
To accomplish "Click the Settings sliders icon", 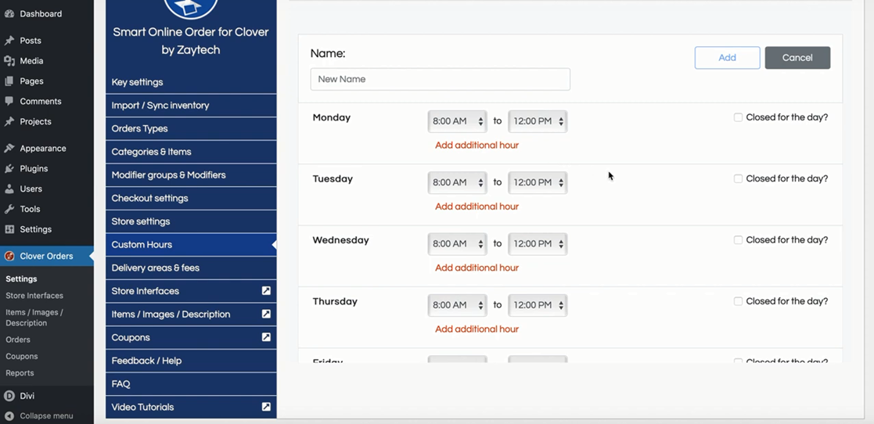I will coord(9,229).
